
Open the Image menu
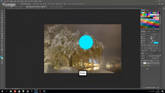[11, 1]
